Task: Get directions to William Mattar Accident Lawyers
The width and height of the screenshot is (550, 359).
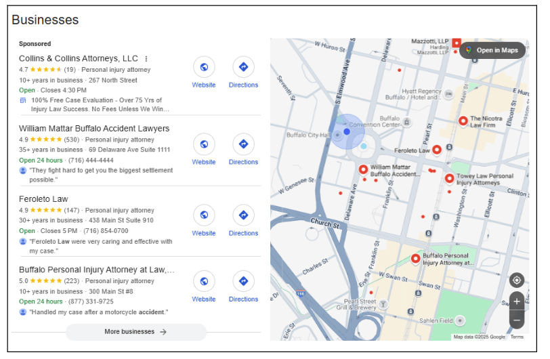Action: [243, 144]
